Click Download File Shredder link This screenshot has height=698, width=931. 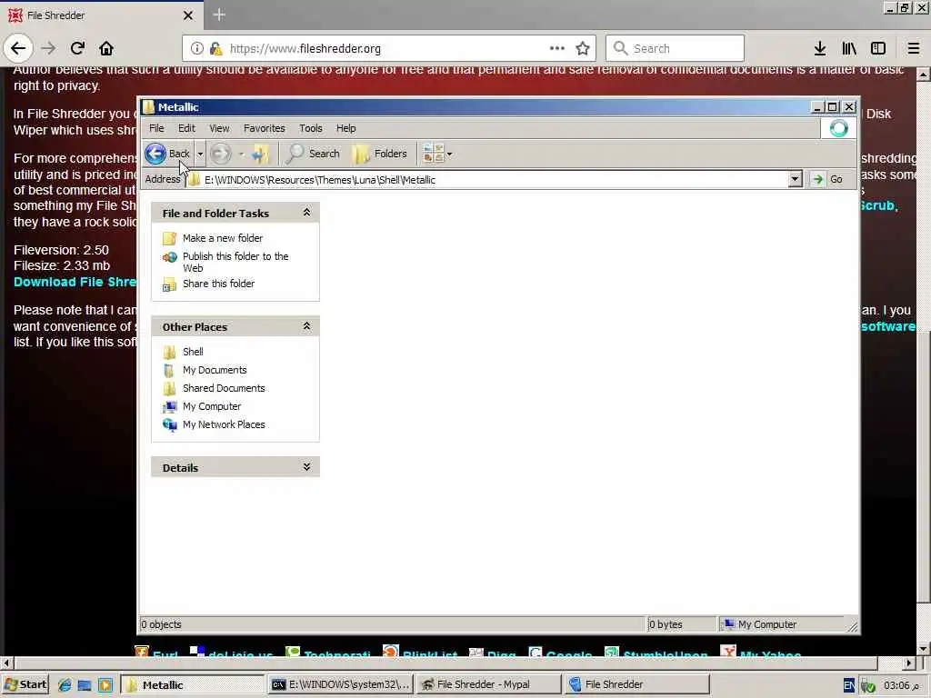pos(75,282)
